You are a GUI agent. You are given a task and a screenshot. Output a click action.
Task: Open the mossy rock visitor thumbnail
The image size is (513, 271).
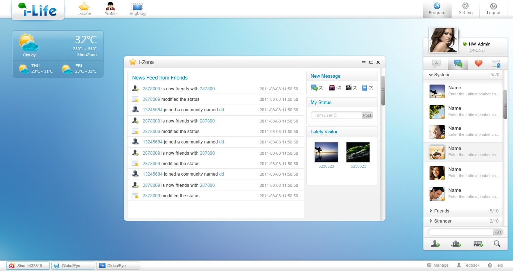tap(358, 152)
